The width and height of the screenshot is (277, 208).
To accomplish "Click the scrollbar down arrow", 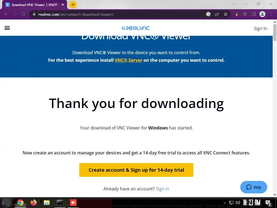I will click(275, 195).
